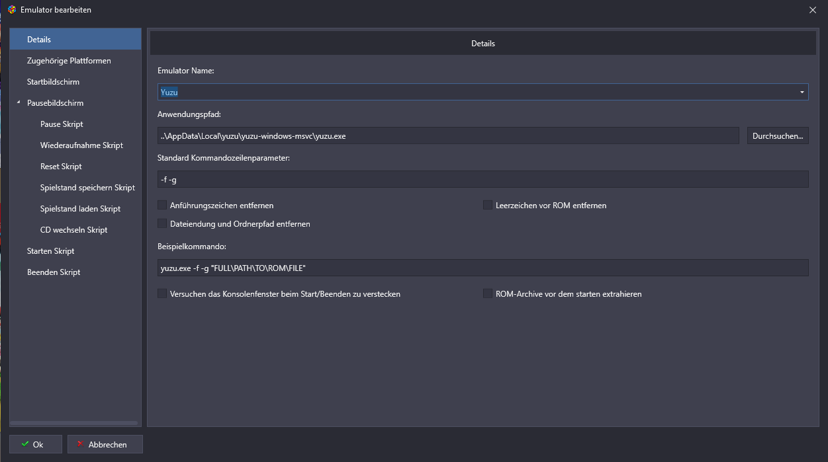The image size is (828, 462).
Task: Open the Emulator Name dropdown arrow
Action: [x=802, y=92]
